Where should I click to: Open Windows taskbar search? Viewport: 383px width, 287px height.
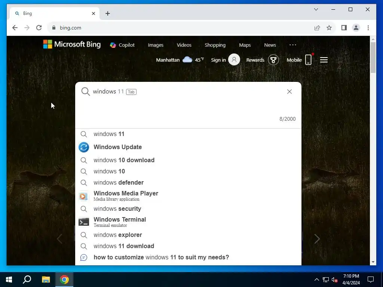coord(27,280)
